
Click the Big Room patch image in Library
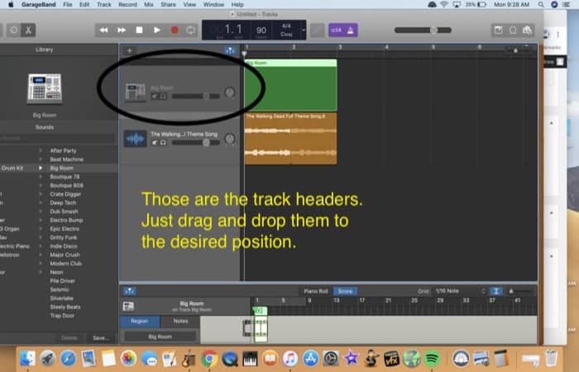(x=45, y=88)
